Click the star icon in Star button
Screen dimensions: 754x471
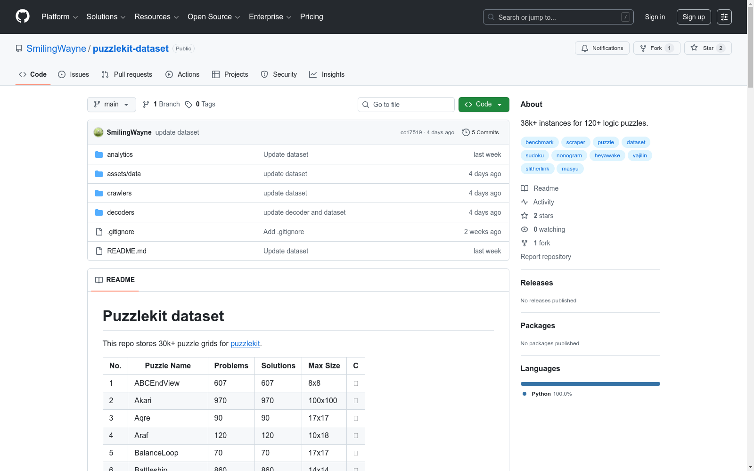694,48
